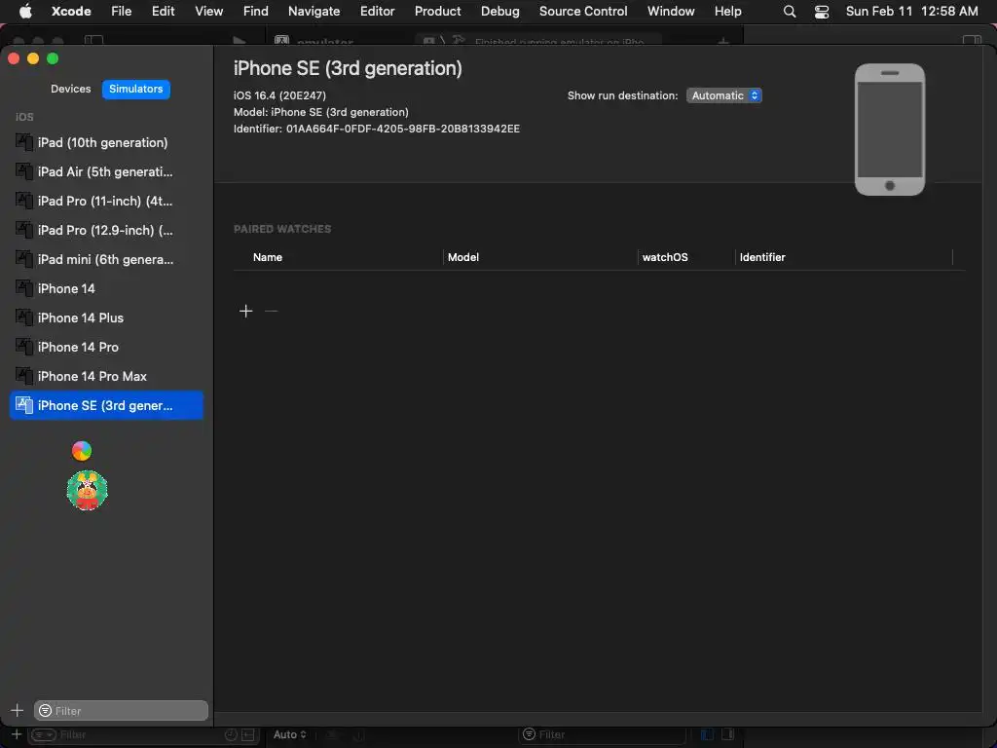Select the iPad mini (6th generation) simulator

click(x=106, y=259)
